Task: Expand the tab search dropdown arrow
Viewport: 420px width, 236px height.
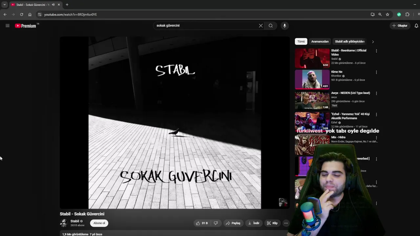Action: click(4, 5)
